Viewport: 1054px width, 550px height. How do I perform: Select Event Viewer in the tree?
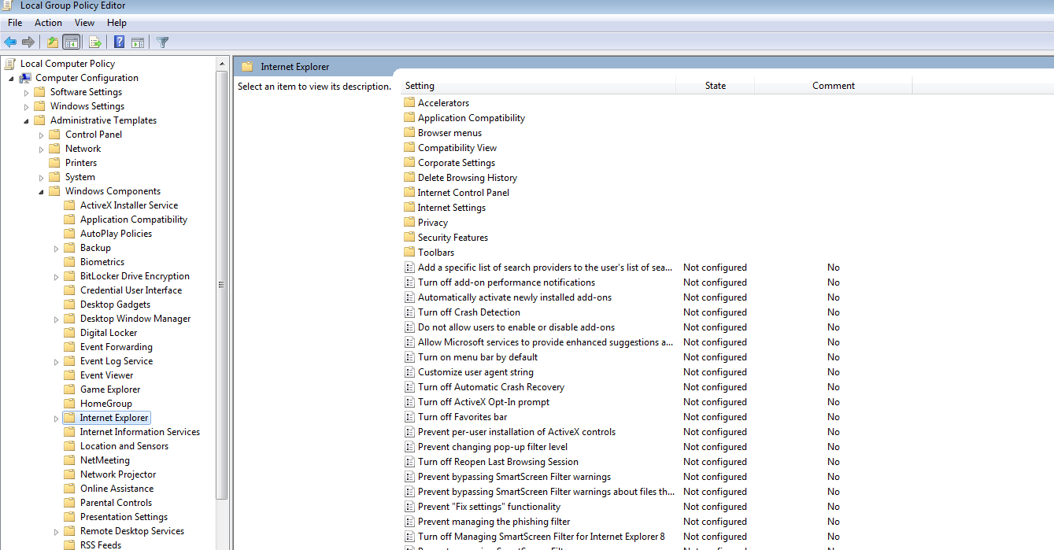(x=106, y=375)
